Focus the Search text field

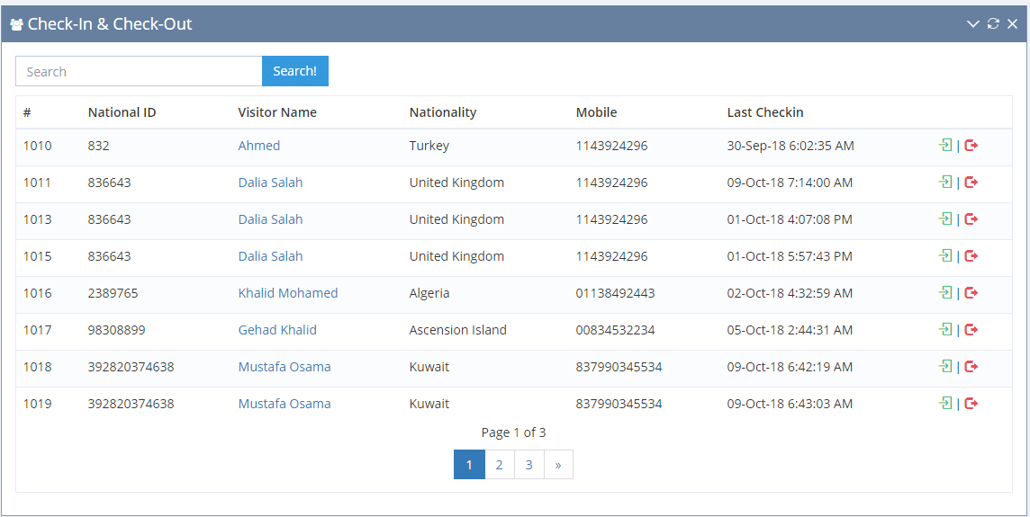pos(139,72)
